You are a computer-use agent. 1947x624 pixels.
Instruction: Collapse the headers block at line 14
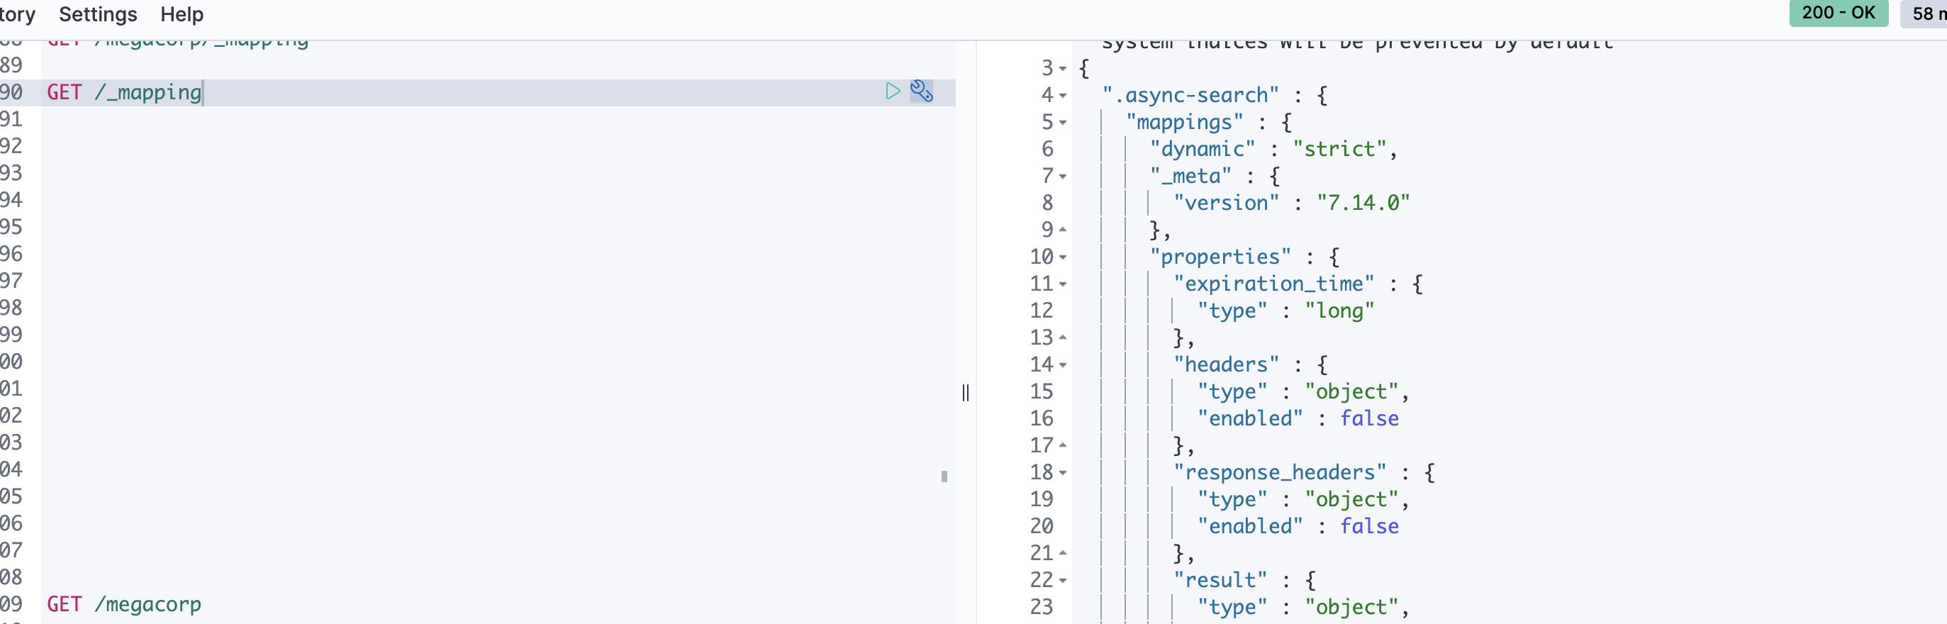coord(1064,366)
